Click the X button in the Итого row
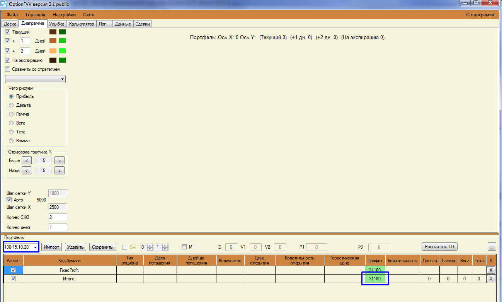Viewport: 502px width, 302px height. 491,279
